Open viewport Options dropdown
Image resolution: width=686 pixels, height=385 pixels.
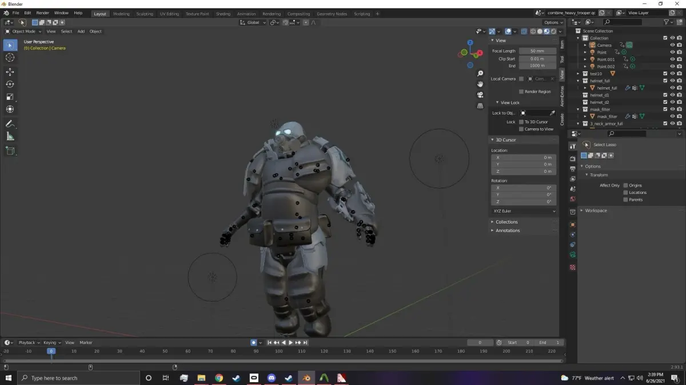[x=553, y=22]
